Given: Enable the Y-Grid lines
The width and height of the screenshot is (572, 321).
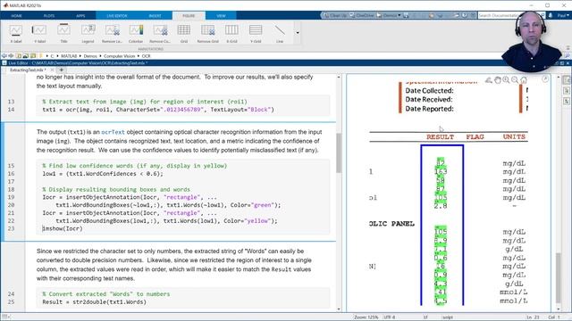Looking at the screenshot, I should (x=256, y=33).
